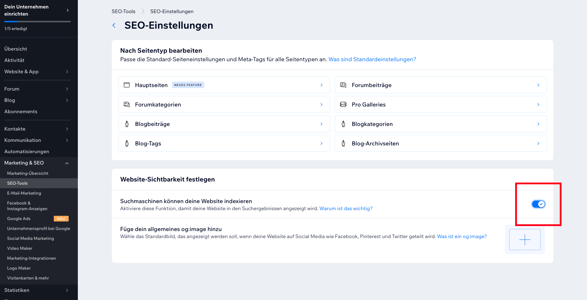Click the Forumkategorien chat icon

(127, 104)
